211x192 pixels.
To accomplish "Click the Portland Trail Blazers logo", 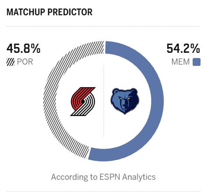I will coord(83,102).
